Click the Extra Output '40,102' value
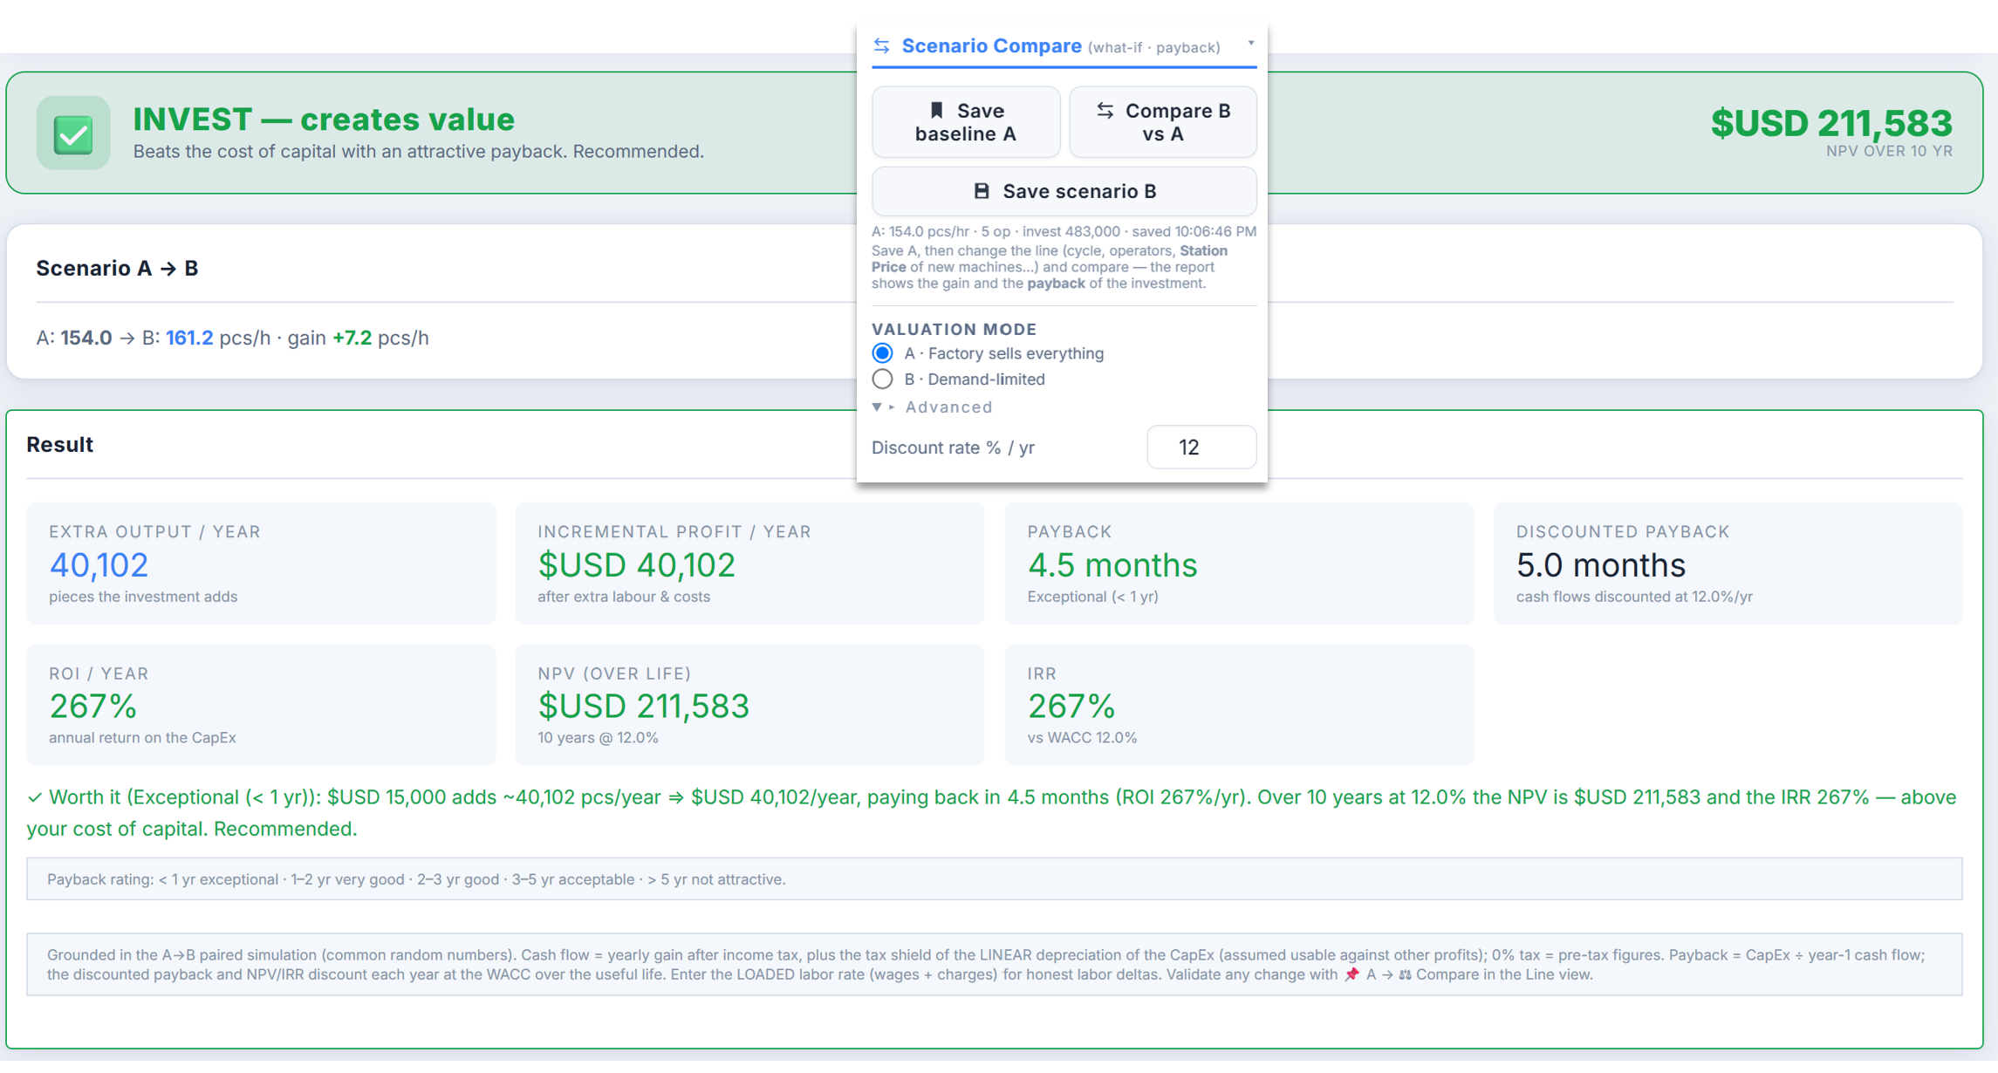The image size is (1998, 1073). click(x=99, y=565)
